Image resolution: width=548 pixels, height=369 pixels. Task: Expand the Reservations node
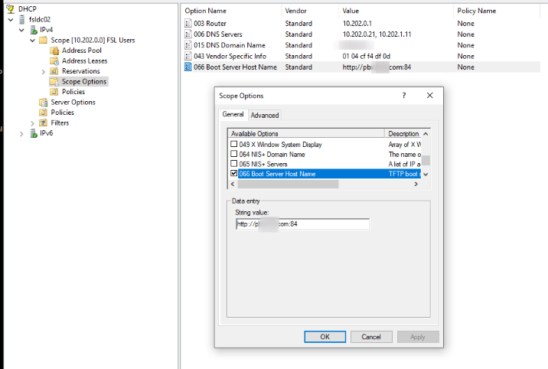[x=44, y=72]
